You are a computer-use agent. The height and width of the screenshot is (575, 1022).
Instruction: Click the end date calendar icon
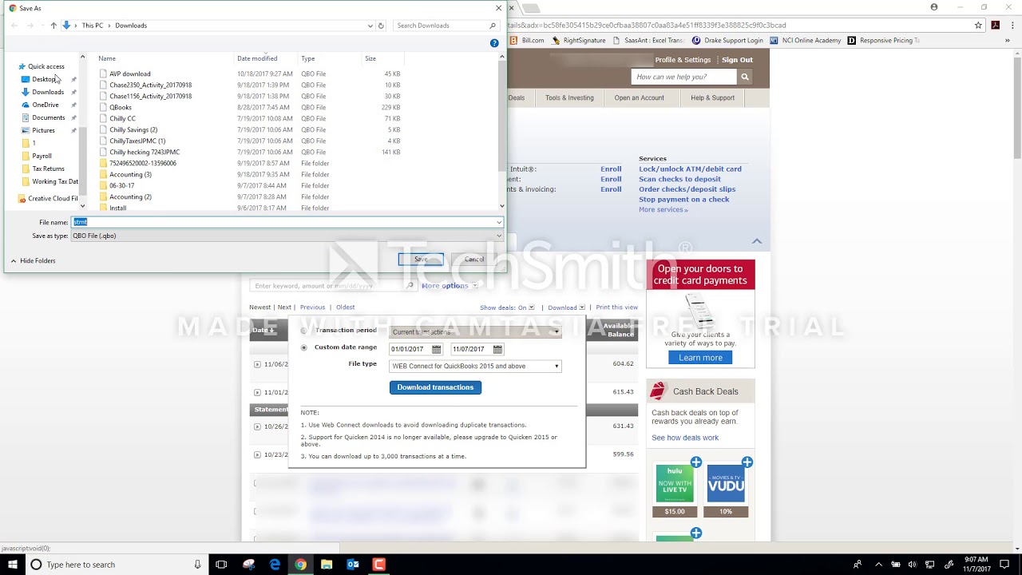[x=497, y=349]
